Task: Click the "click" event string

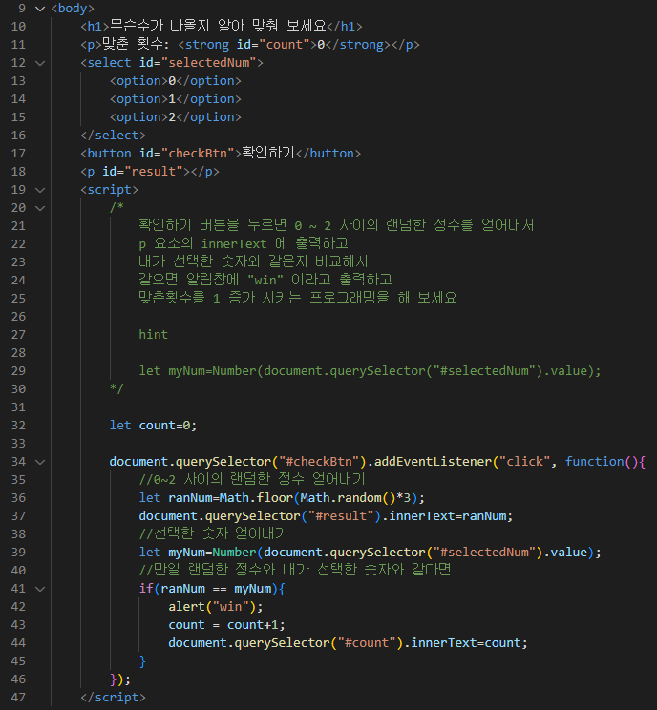Action: coord(524,462)
